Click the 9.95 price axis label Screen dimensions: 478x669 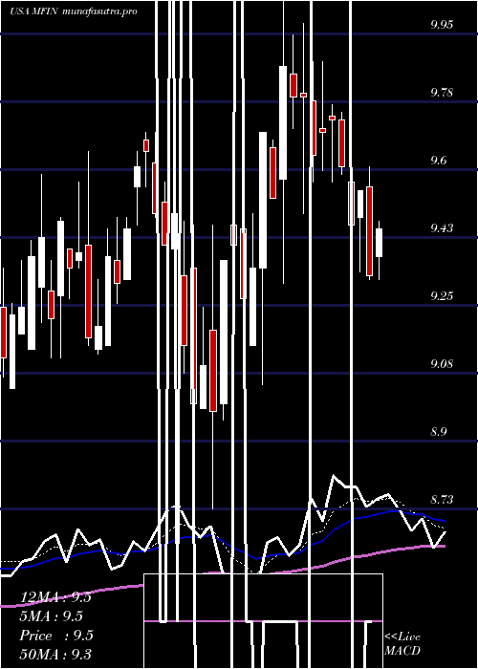[x=442, y=24]
